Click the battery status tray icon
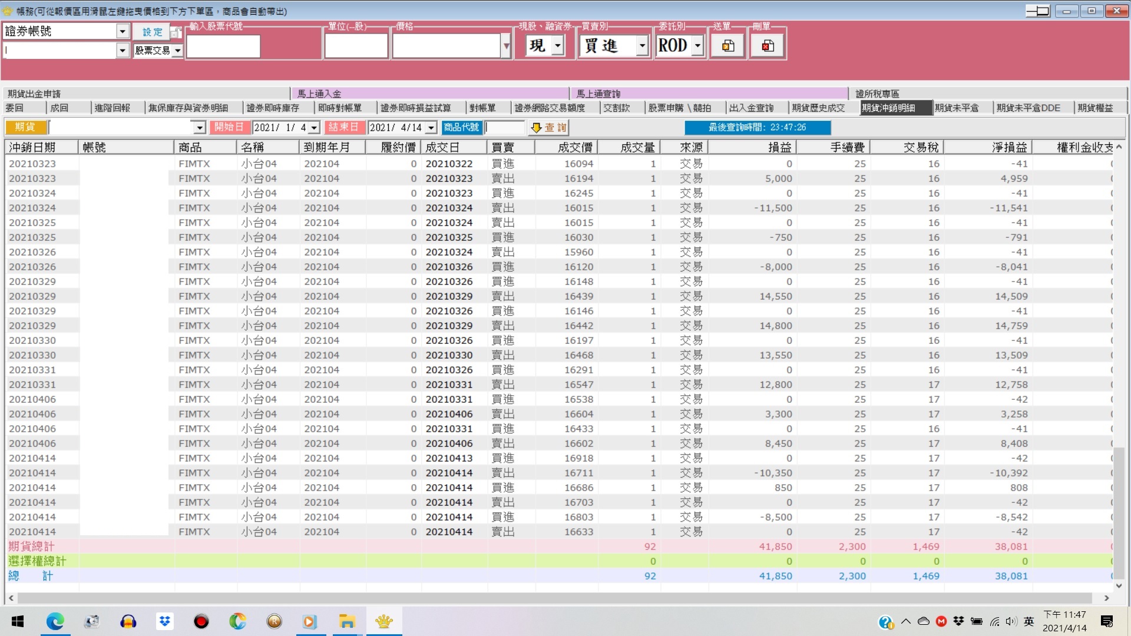 pos(977,621)
